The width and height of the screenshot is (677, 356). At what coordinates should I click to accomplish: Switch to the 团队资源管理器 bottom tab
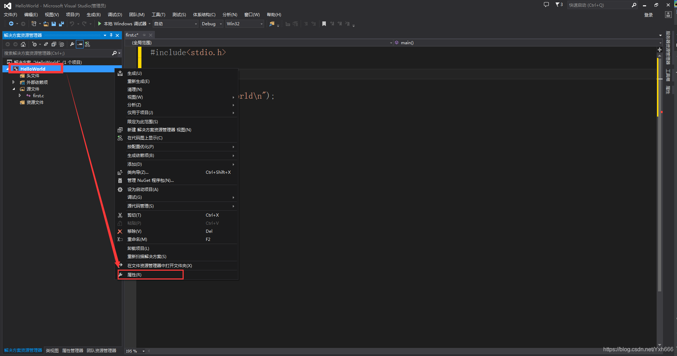(101, 351)
